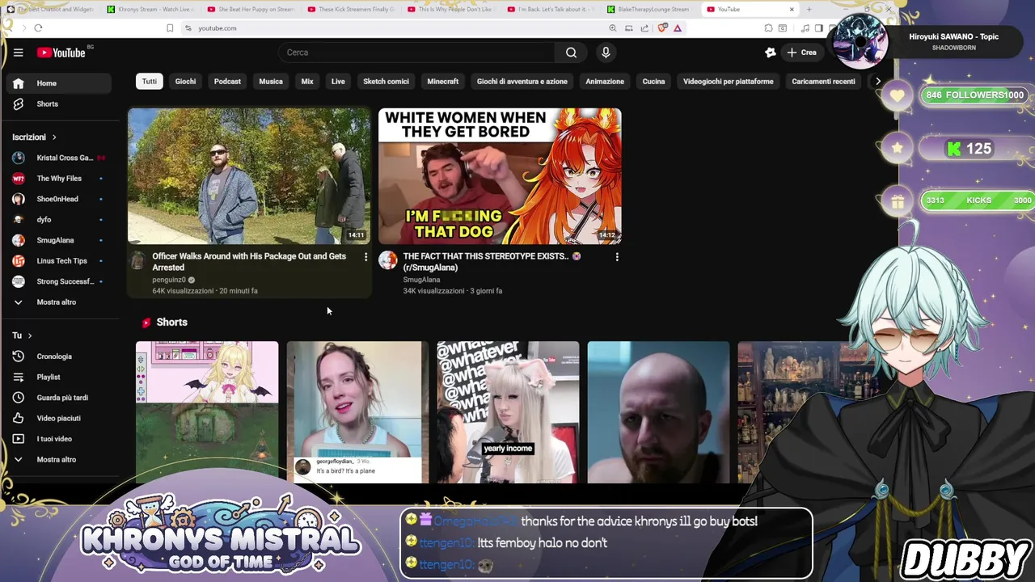Open a new browser tab
This screenshot has width=1035, height=582.
[809, 10]
